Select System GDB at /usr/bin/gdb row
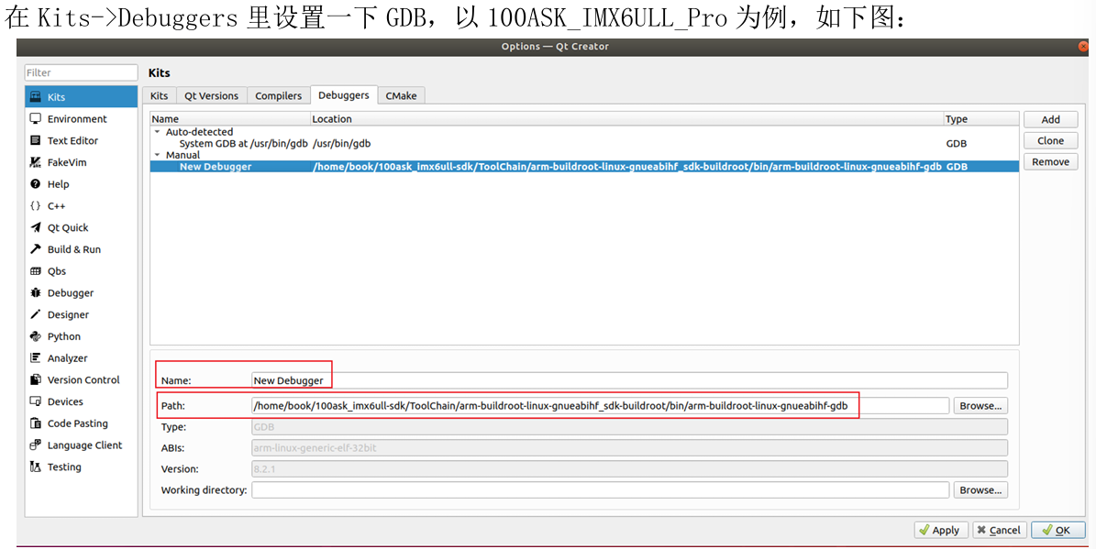 (584, 143)
